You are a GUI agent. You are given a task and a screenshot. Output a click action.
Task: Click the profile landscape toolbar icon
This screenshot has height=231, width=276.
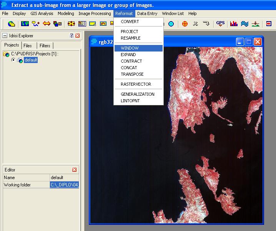(255, 23)
